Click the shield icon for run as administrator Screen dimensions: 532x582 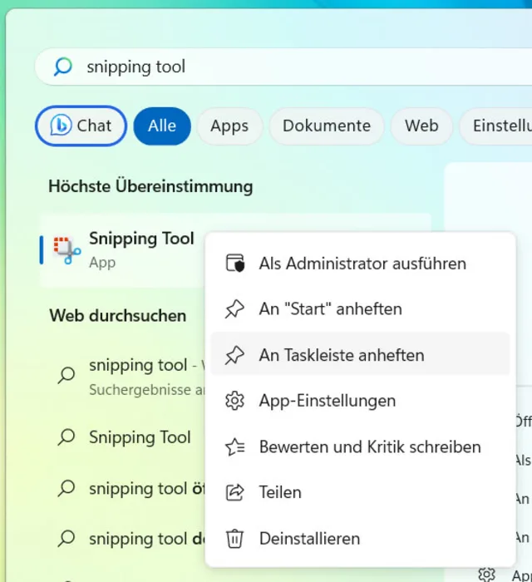tap(235, 264)
